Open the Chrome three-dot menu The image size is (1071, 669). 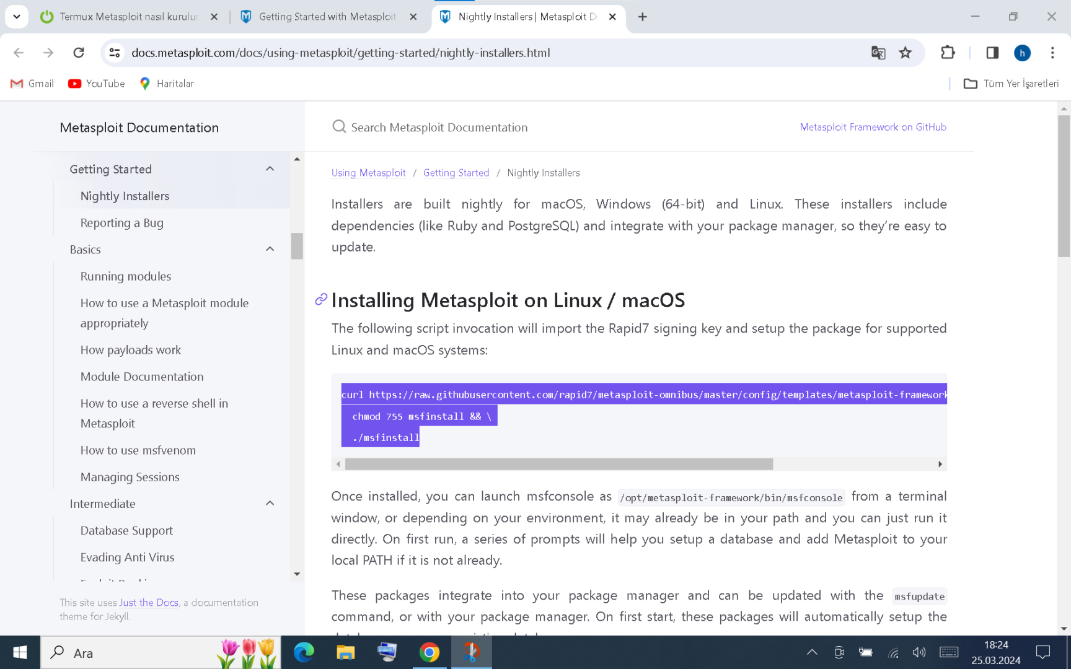coord(1052,53)
